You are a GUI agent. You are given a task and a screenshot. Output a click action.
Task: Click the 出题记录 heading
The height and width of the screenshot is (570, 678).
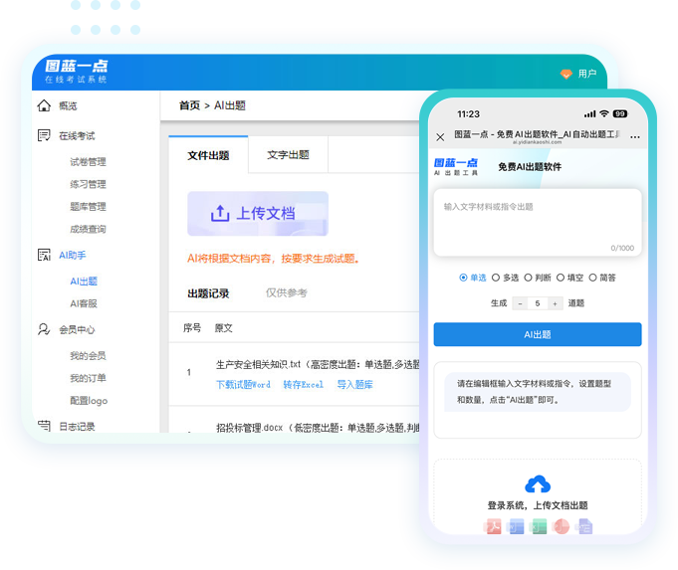click(x=208, y=293)
